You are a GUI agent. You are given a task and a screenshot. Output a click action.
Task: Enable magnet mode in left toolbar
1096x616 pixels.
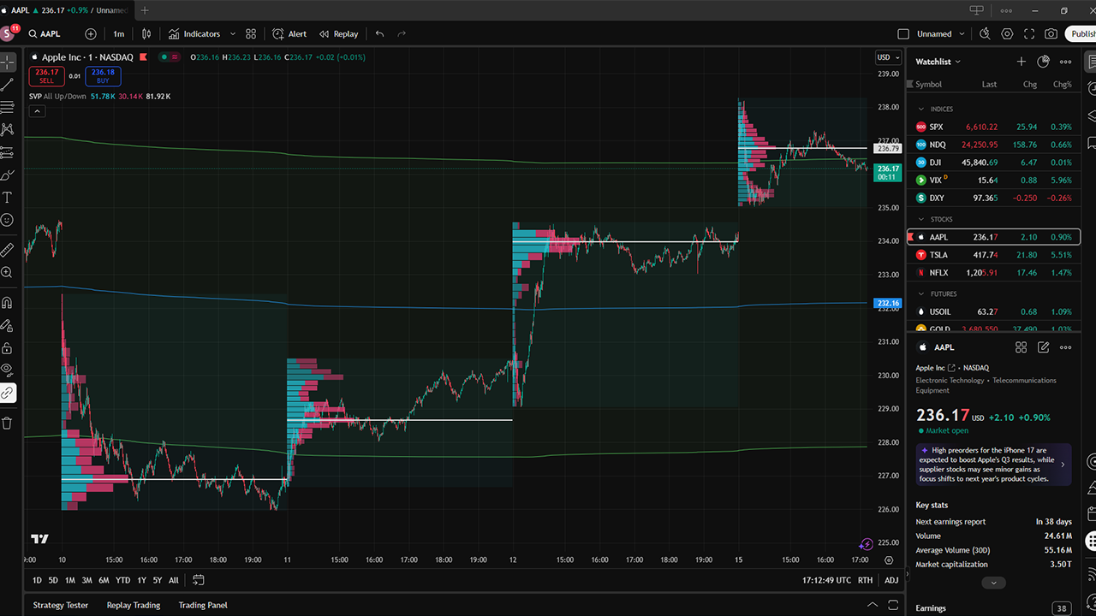tap(8, 302)
